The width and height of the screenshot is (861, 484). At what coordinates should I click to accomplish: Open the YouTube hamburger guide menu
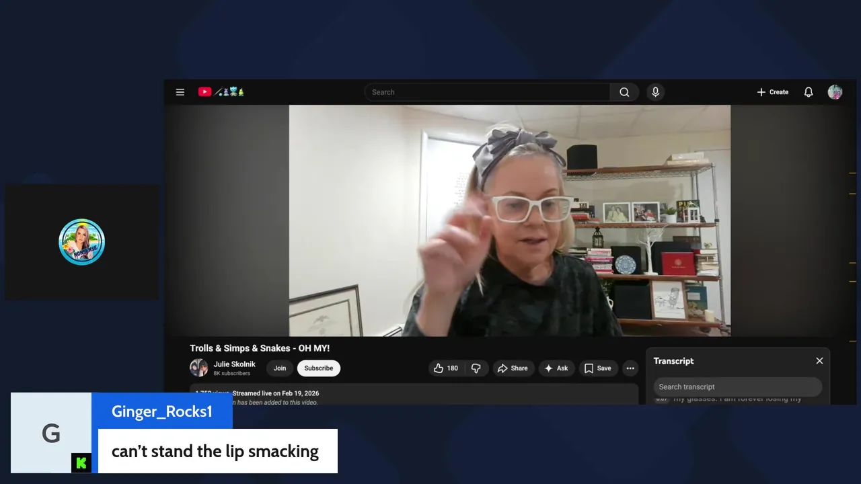180,92
